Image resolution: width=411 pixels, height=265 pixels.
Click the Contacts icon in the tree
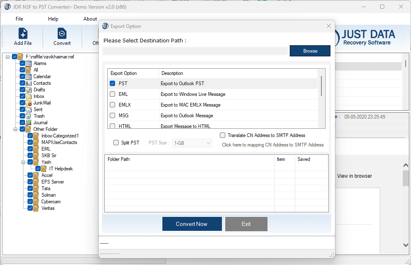29,83
